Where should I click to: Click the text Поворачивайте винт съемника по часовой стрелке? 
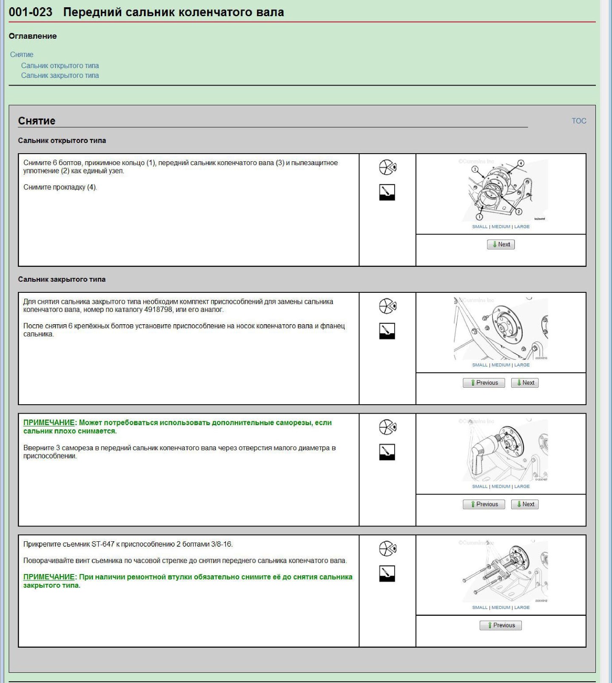pos(185,560)
